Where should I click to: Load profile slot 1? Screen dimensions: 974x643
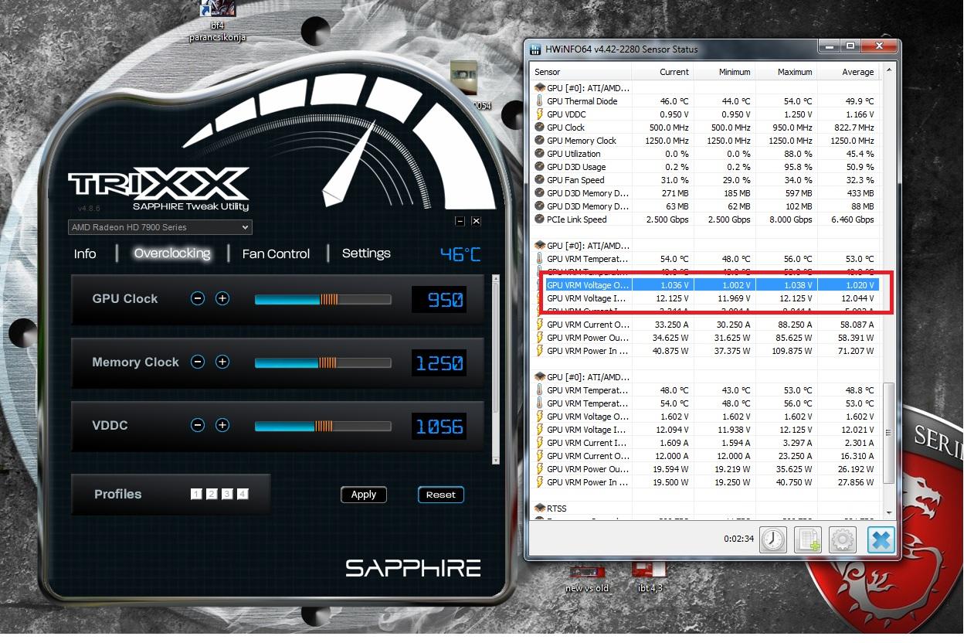coord(196,494)
